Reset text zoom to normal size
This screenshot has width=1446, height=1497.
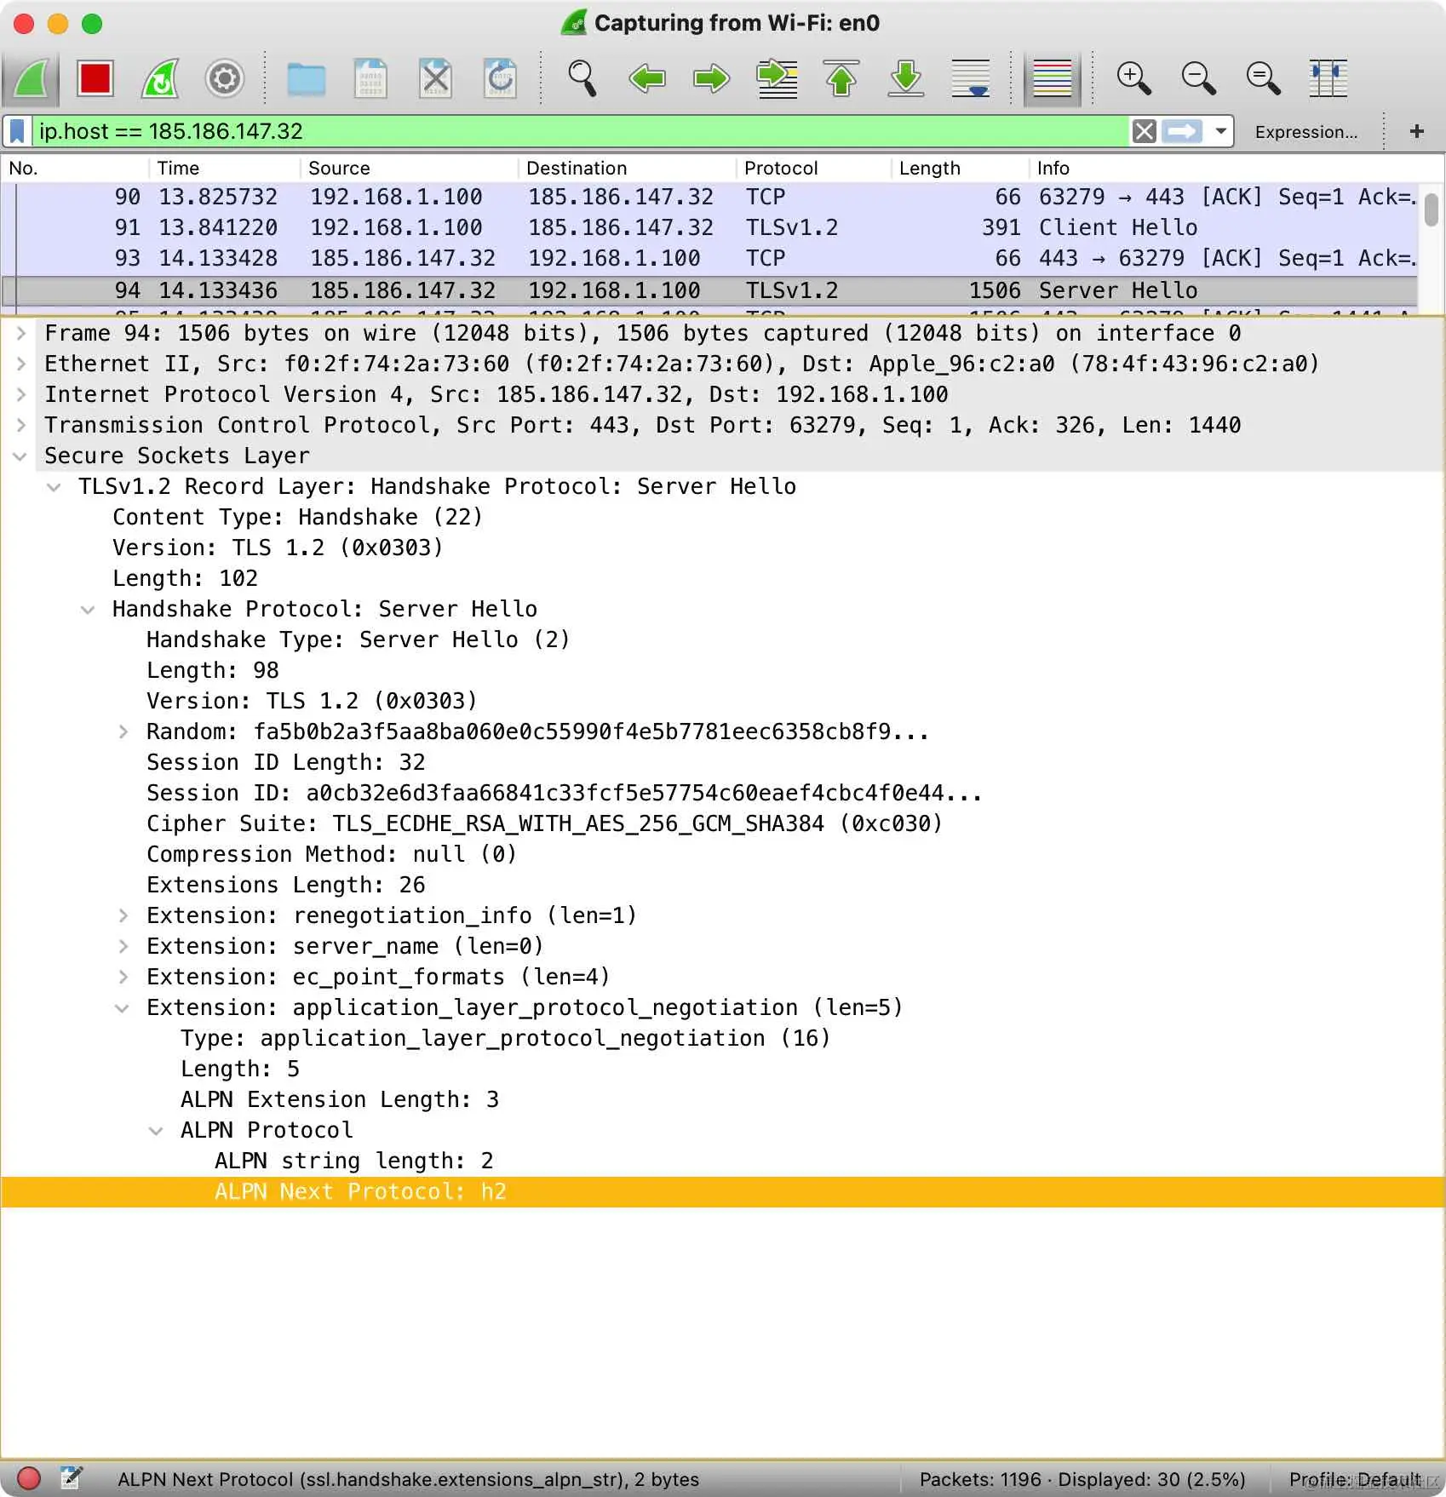[x=1263, y=79]
